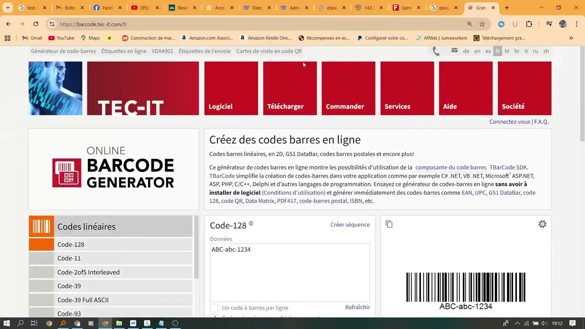Switch language to de
This screenshot has width=585, height=329.
[466, 51]
